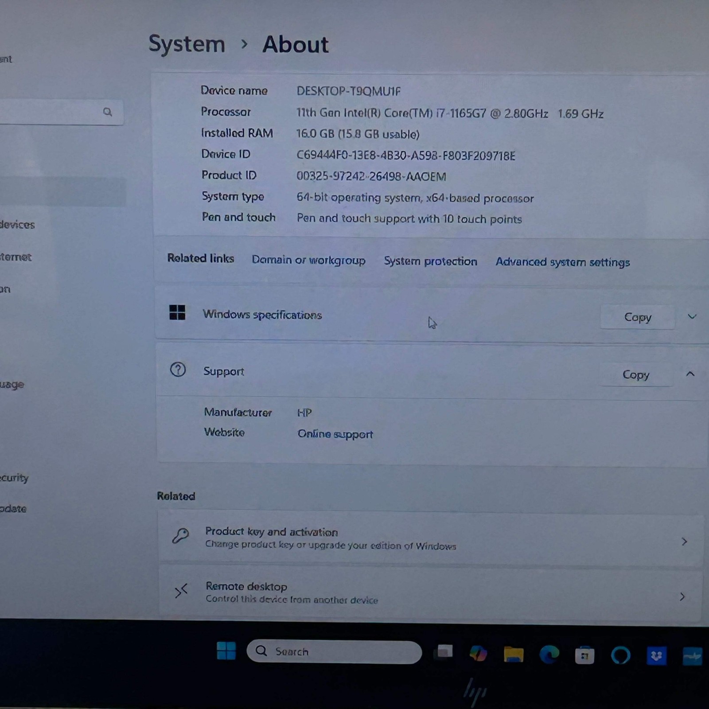Screen dimensions: 709x709
Task: Select the 64-bit operating system text
Action: [415, 198]
